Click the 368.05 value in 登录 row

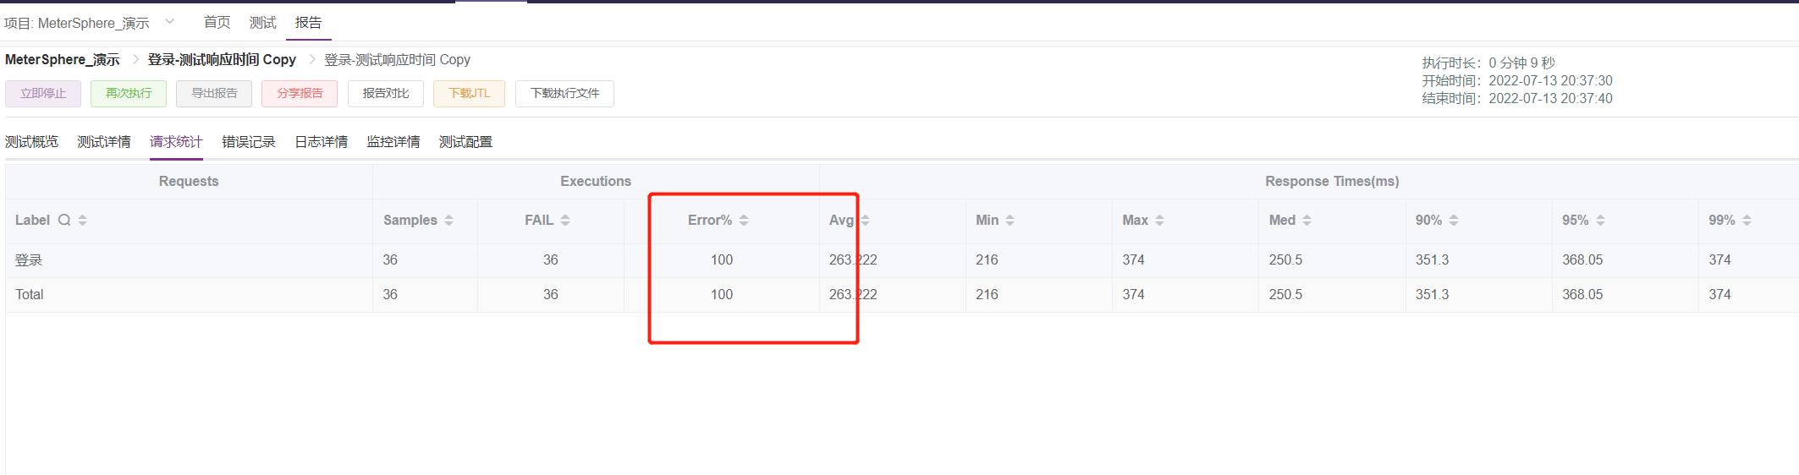click(1582, 259)
